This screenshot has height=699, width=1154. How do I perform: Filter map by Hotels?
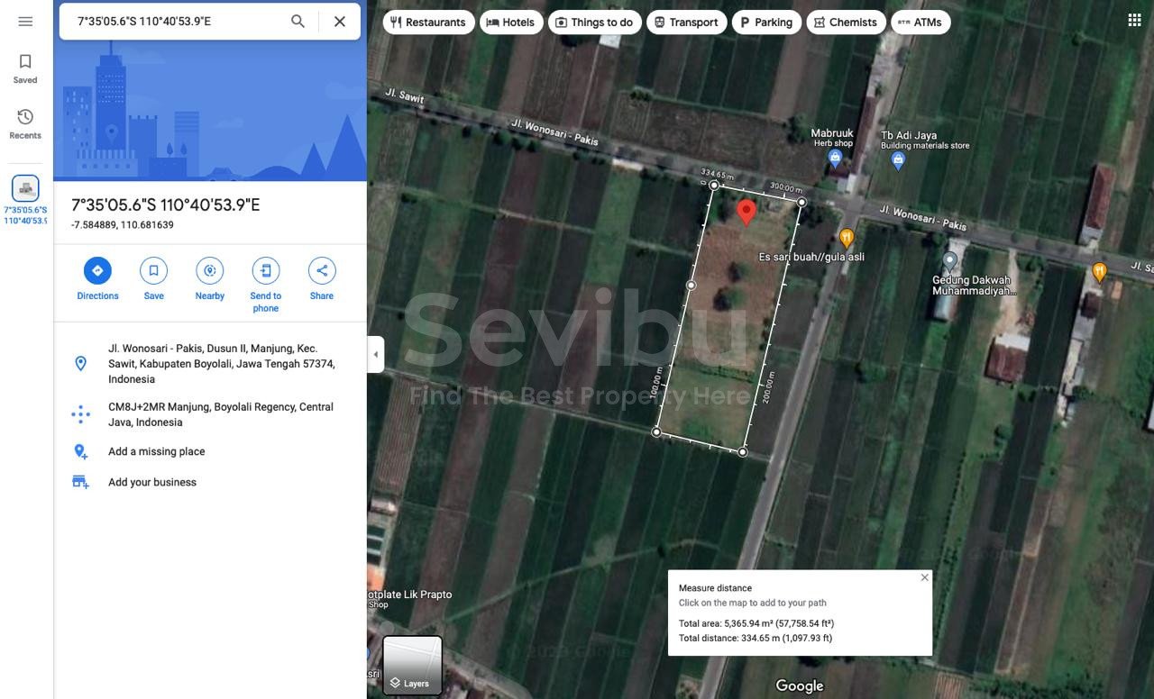click(510, 23)
